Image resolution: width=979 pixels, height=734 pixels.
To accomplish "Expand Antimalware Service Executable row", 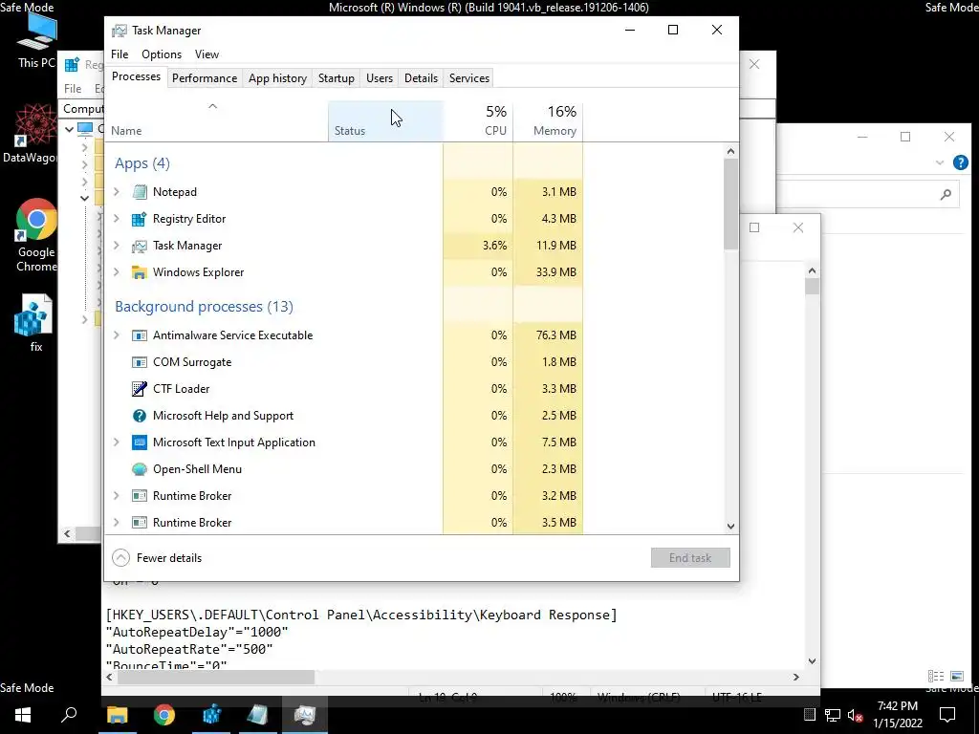I will [x=116, y=335].
